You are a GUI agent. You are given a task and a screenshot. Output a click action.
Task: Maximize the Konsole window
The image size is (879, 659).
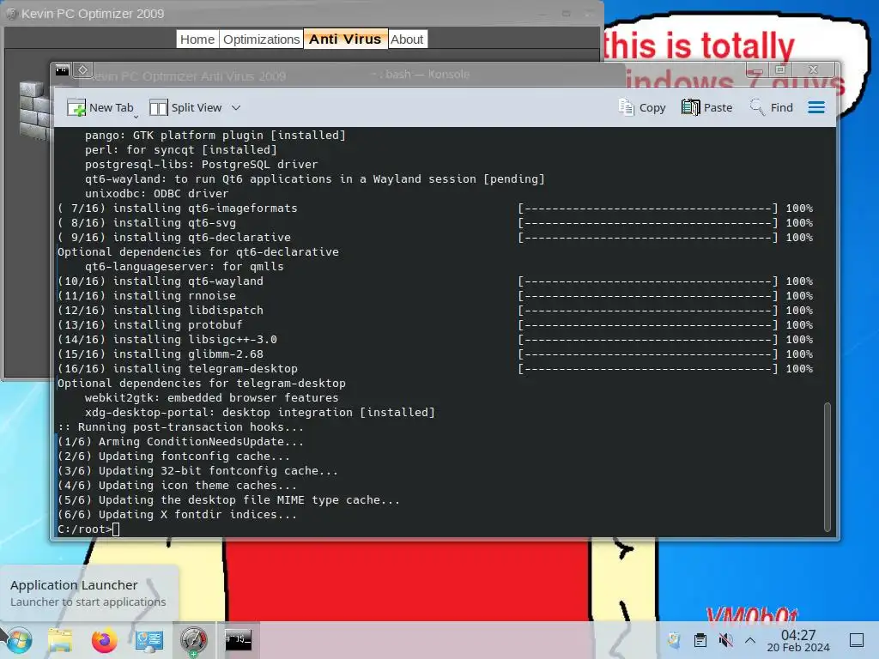779,70
